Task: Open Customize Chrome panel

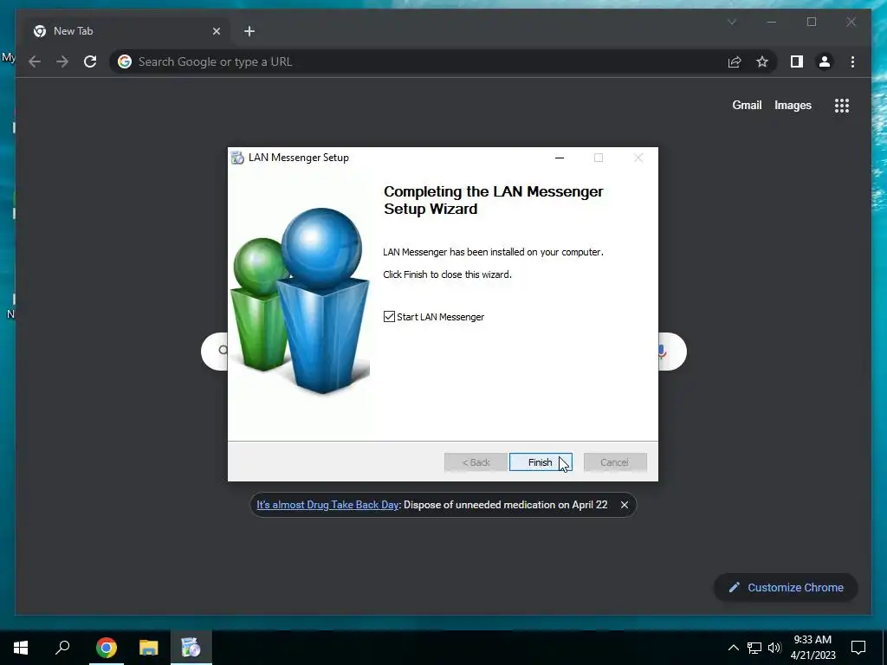Action: click(x=786, y=588)
